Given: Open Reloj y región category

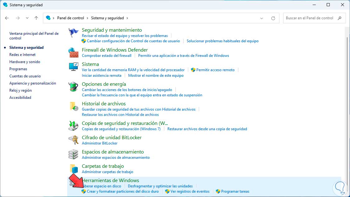Looking at the screenshot, I should point(21,90).
